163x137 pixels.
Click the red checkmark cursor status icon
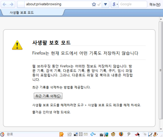coord(137,134)
